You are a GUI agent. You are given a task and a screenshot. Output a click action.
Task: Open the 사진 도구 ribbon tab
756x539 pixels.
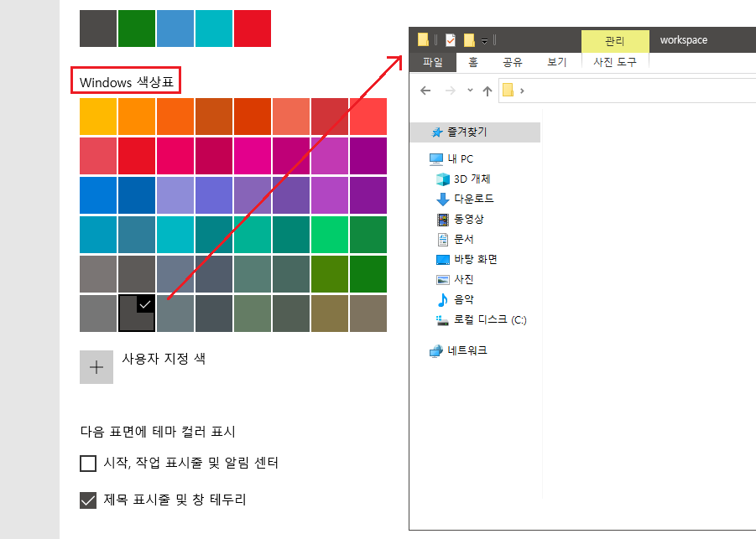pos(615,62)
